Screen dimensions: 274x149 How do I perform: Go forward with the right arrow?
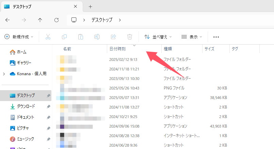[24, 20]
